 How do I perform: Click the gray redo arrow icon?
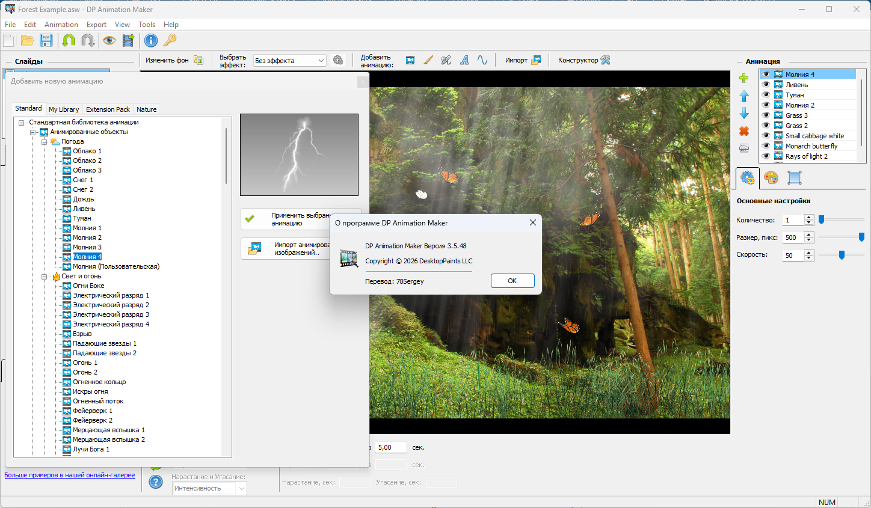click(x=88, y=40)
